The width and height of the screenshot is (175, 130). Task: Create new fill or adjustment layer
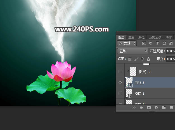click(x=156, y=107)
